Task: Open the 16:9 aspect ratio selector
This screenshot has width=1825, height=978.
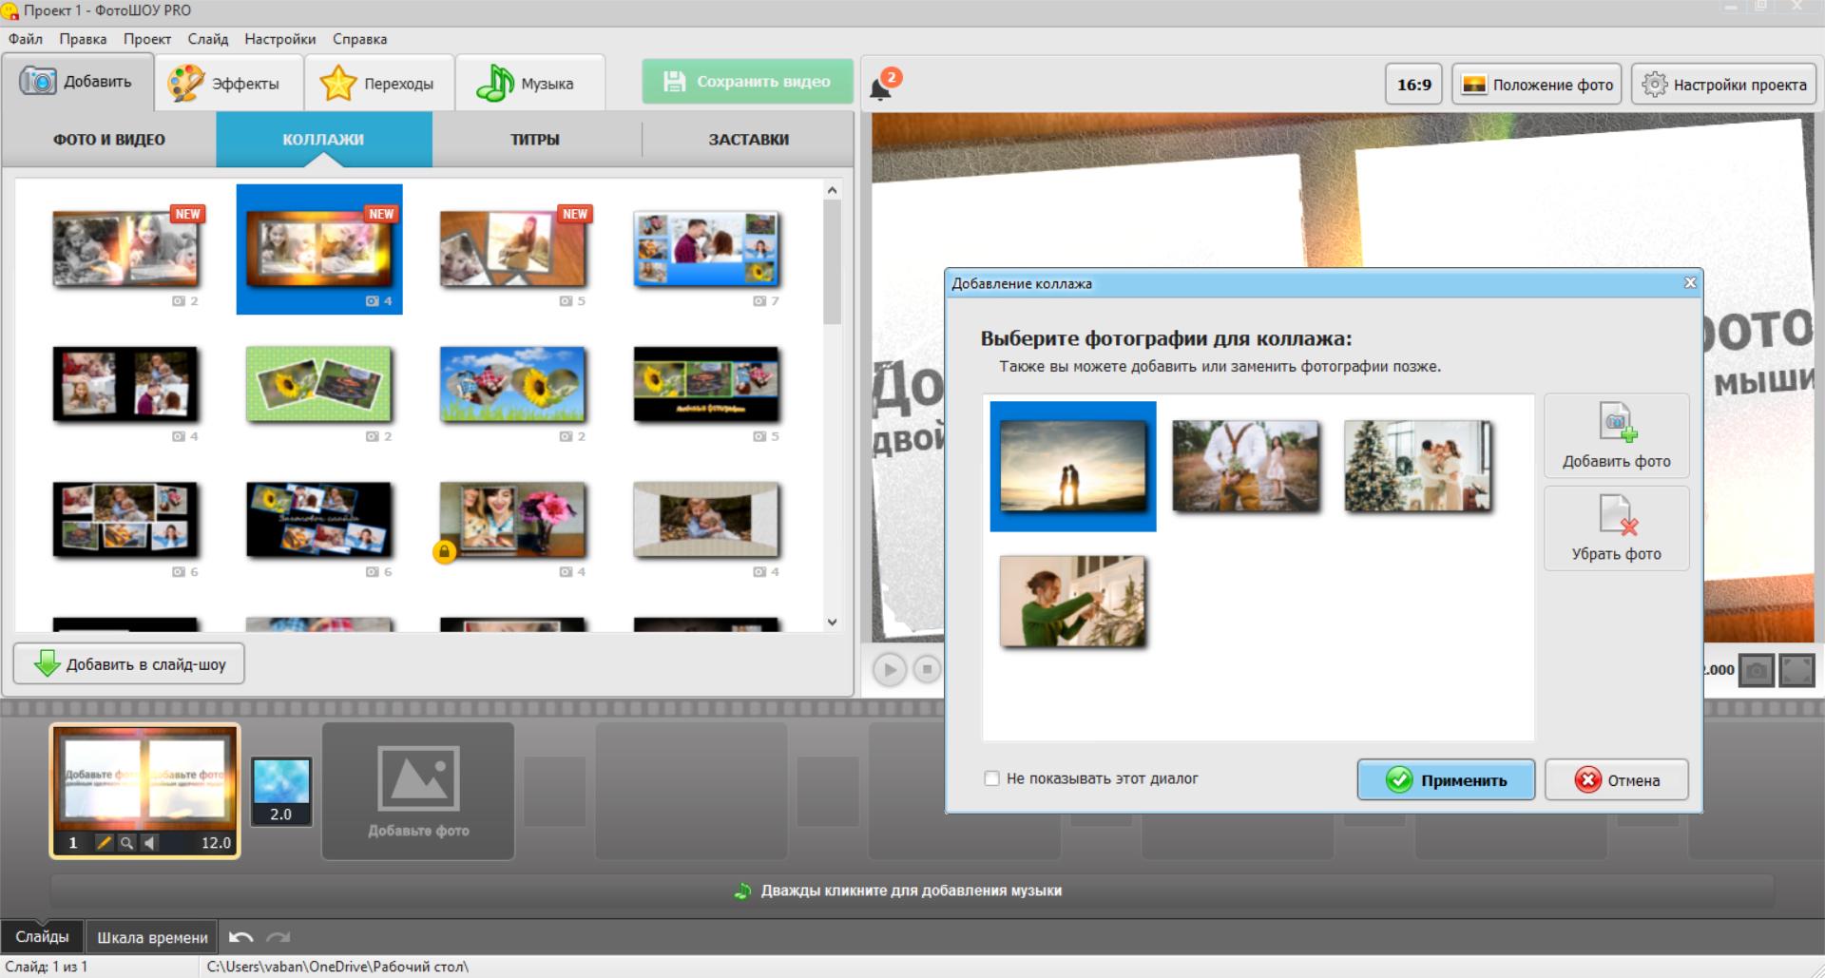Action: (1413, 85)
